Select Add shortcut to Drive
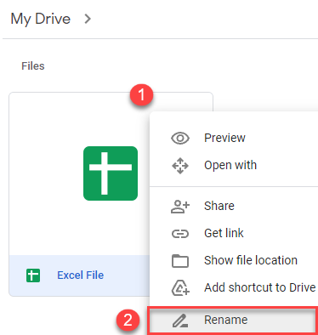Viewport: 318px width, 335px height. (x=260, y=287)
